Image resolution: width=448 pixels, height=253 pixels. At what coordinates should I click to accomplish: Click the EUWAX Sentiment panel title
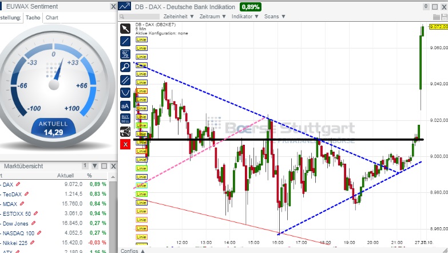[32, 6]
